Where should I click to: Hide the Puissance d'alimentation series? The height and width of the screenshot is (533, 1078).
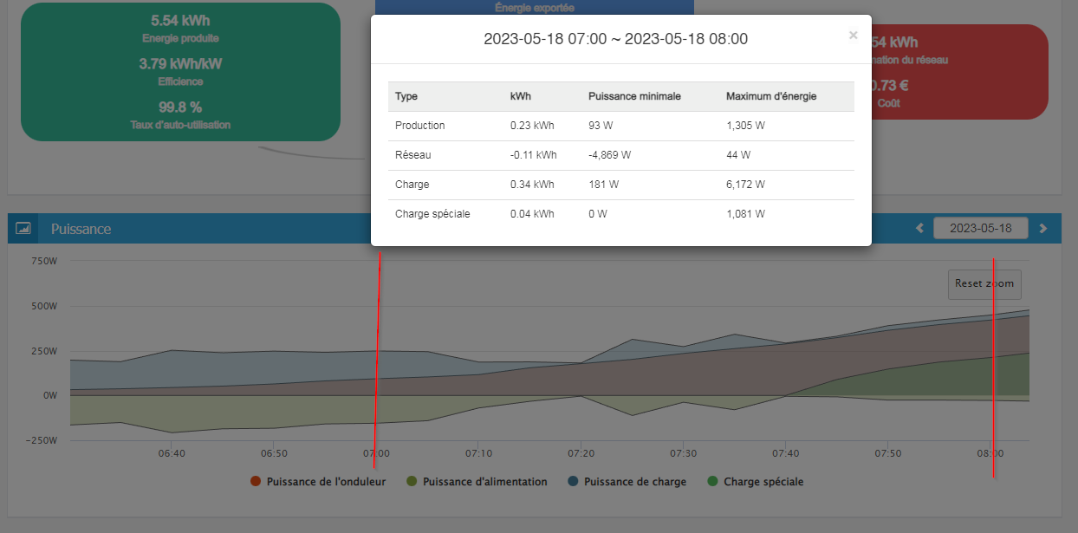[x=476, y=482]
